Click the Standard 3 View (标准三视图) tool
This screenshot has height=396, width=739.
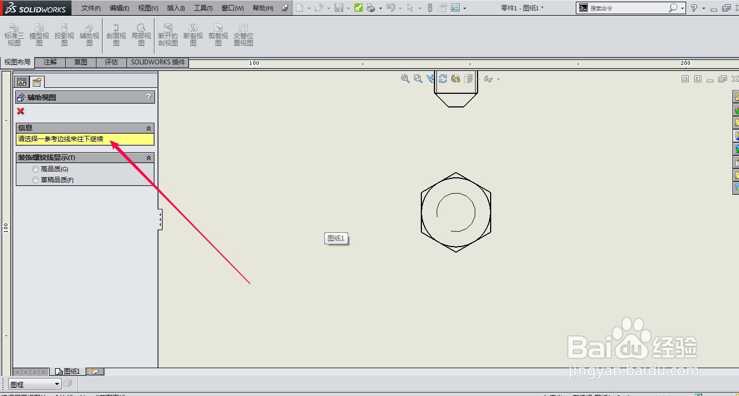[14, 35]
